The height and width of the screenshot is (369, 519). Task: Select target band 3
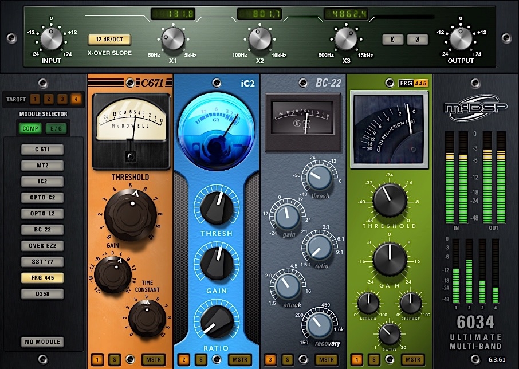[x=62, y=99]
